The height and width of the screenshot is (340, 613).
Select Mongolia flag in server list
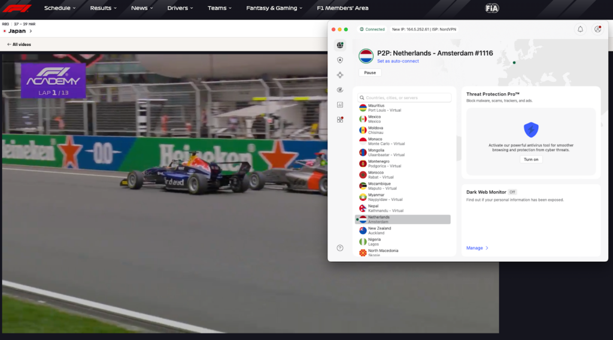click(x=363, y=152)
